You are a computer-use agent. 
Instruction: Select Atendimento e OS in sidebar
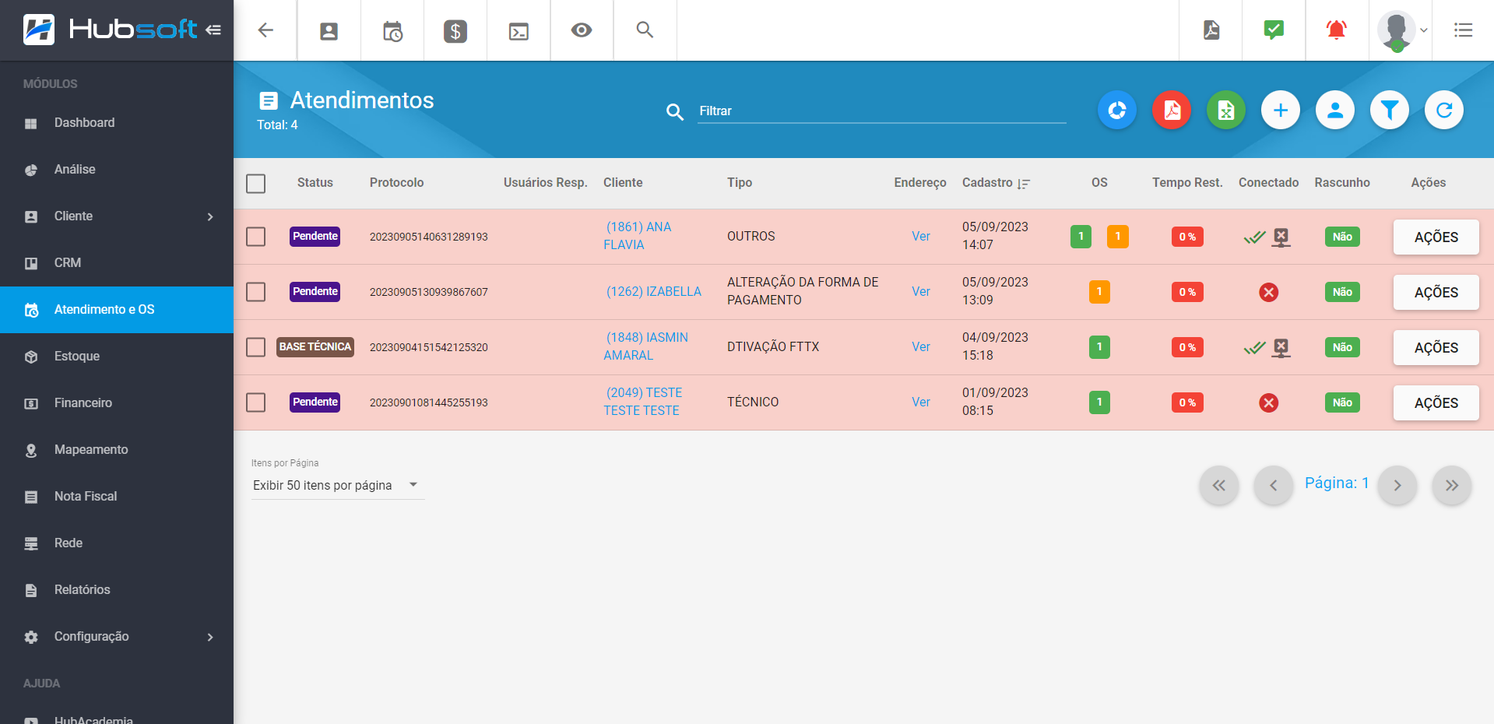point(117,310)
